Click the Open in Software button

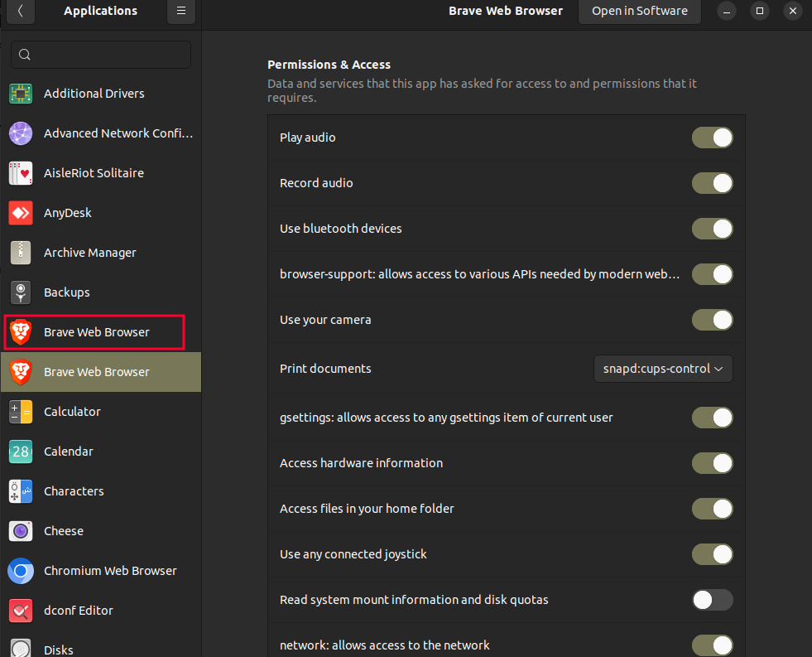point(640,11)
